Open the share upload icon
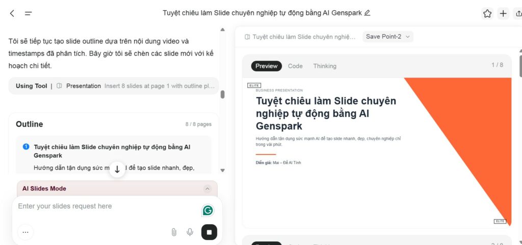 518,13
